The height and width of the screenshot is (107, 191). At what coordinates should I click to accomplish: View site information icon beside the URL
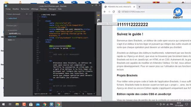point(119,12)
